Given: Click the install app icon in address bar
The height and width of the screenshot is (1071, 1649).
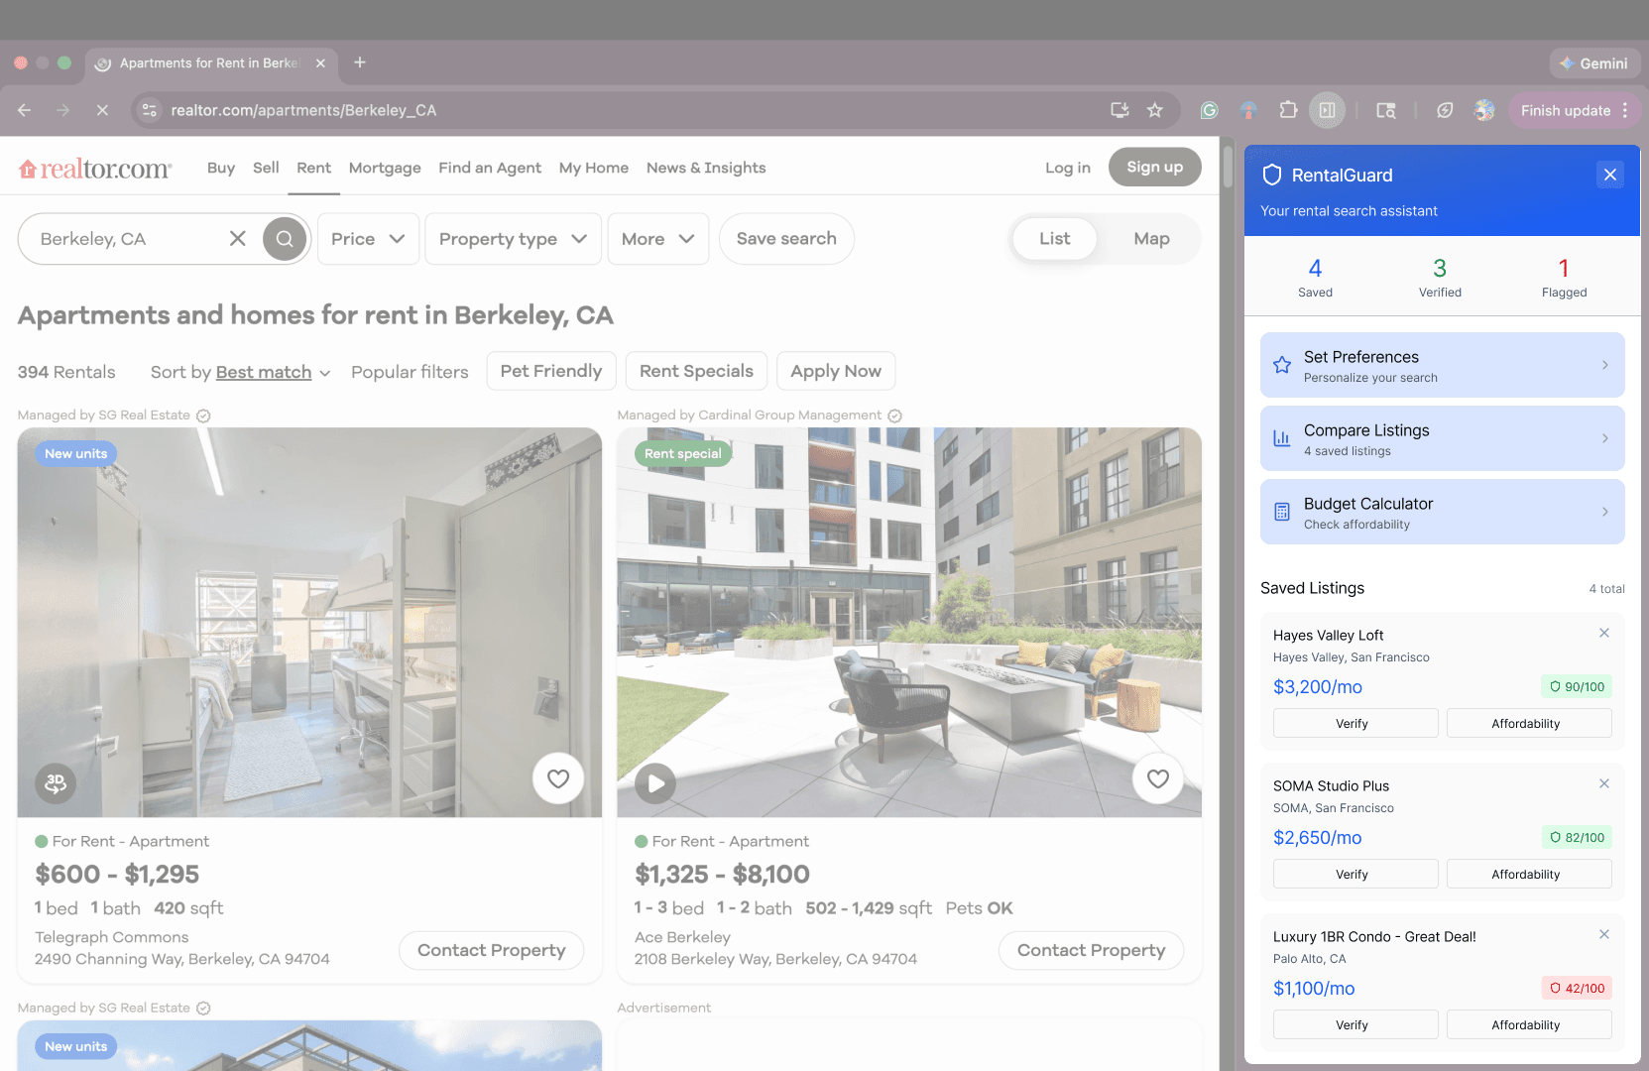Looking at the screenshot, I should [1119, 110].
